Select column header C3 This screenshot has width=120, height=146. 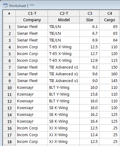tap(89, 13)
